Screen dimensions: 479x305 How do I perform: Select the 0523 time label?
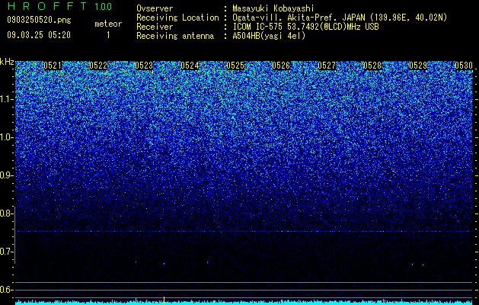(144, 66)
